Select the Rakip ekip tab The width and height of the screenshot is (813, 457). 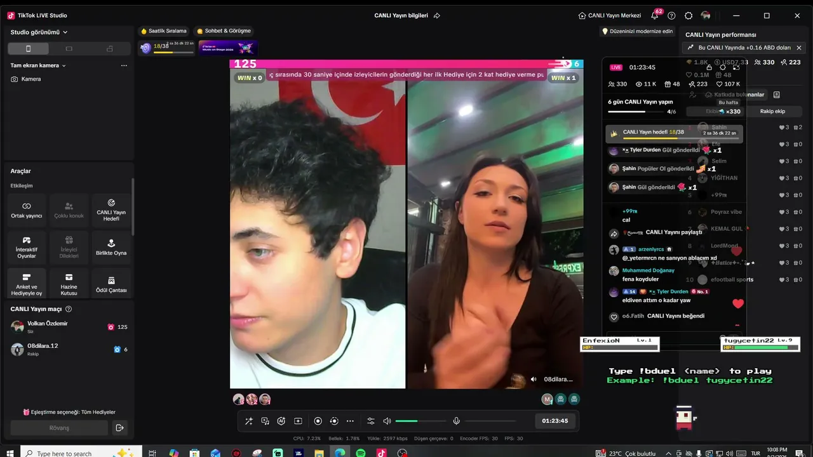coord(772,111)
